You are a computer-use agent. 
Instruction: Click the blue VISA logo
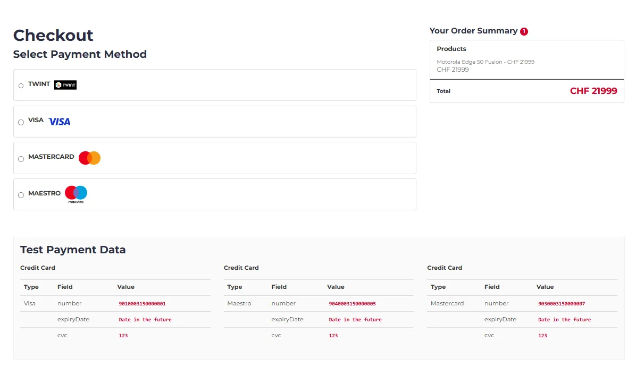point(59,122)
